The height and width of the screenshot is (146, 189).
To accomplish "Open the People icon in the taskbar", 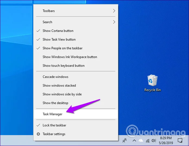I will pyautogui.click(x=125, y=141).
